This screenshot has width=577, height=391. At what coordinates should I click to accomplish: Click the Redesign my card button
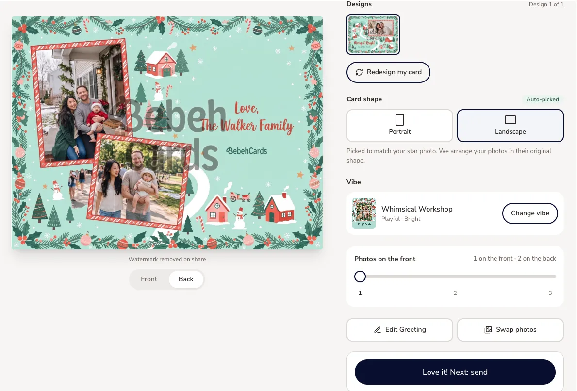click(x=388, y=72)
